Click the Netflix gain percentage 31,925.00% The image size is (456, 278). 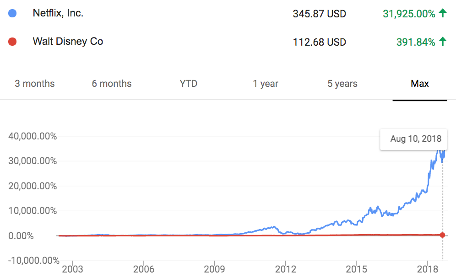click(x=410, y=14)
